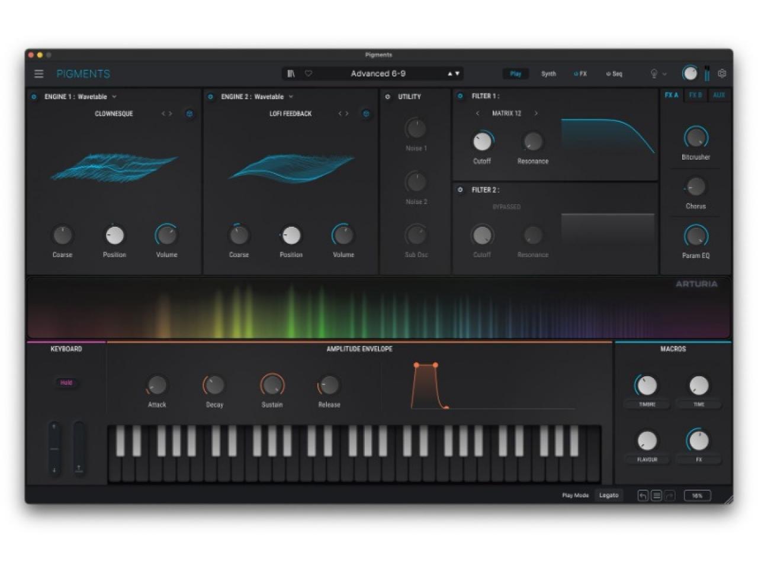
Task: Click the Param EQ effect knob
Action: click(696, 236)
